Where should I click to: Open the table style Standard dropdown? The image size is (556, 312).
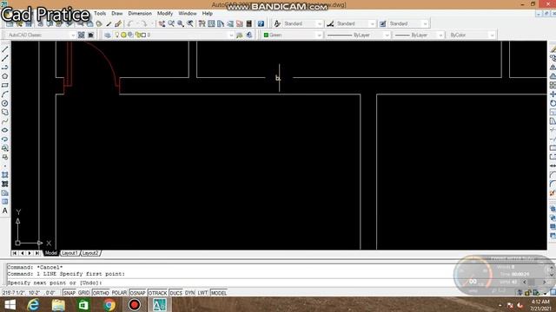pyautogui.click(x=425, y=23)
